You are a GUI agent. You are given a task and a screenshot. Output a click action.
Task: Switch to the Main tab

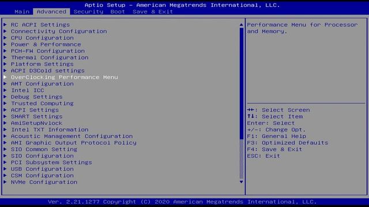pyautogui.click(x=22, y=11)
